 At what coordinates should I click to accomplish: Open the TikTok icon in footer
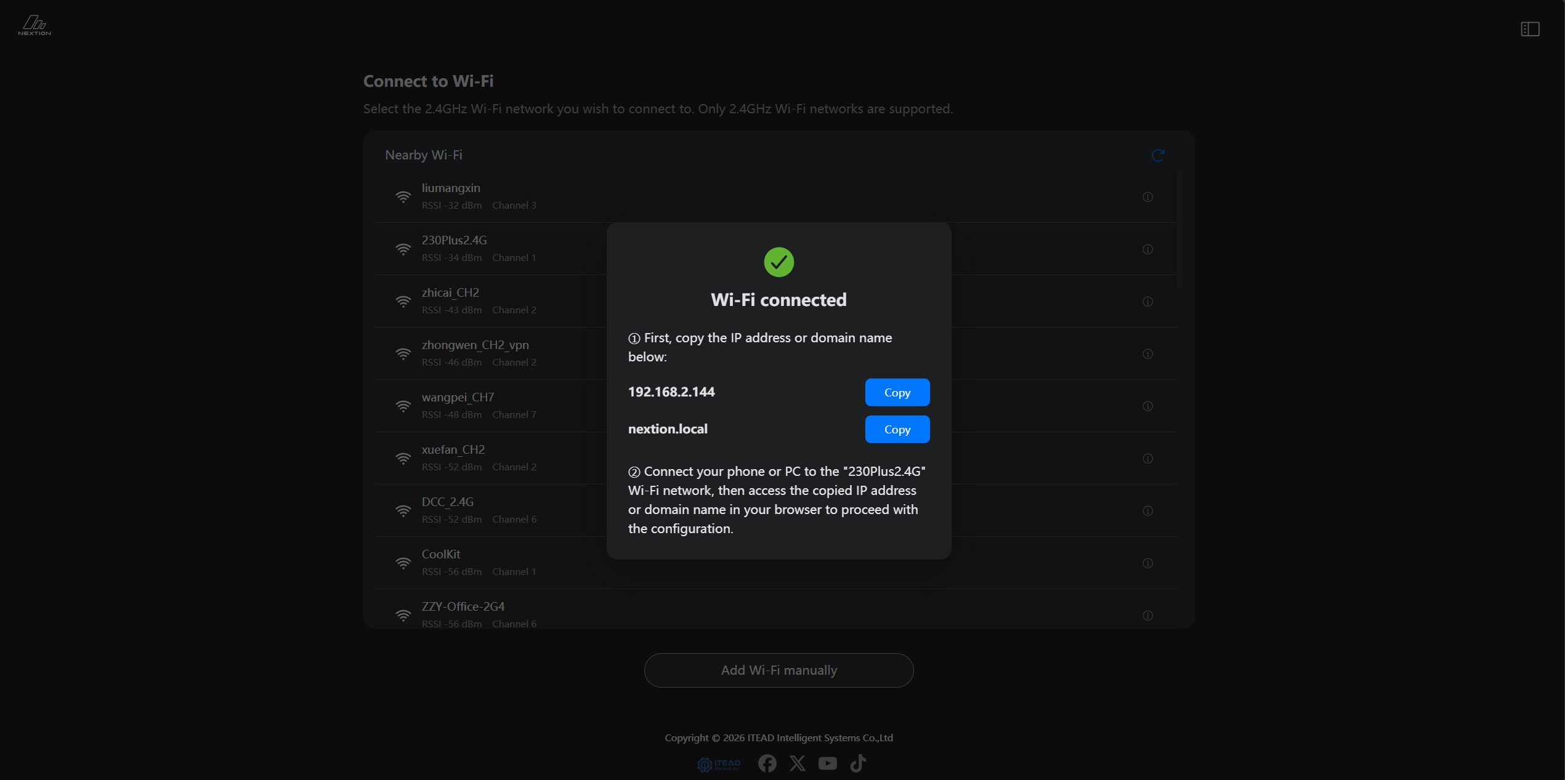pyautogui.click(x=858, y=763)
